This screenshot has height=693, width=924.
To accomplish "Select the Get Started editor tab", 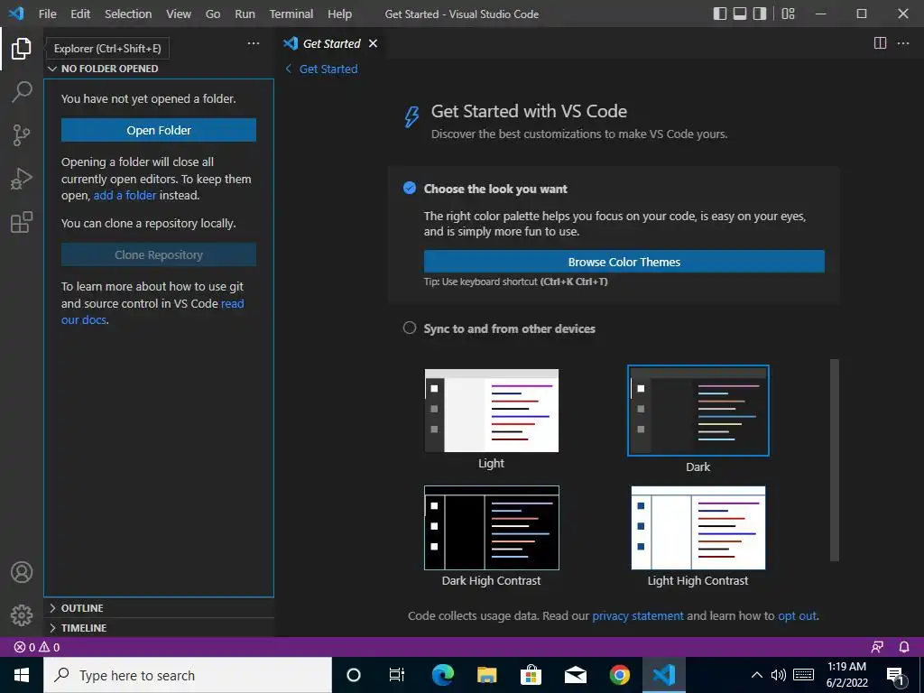I will click(331, 43).
